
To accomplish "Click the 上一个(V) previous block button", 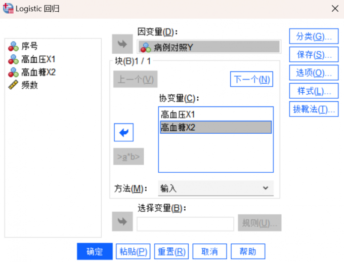I will tap(136, 79).
